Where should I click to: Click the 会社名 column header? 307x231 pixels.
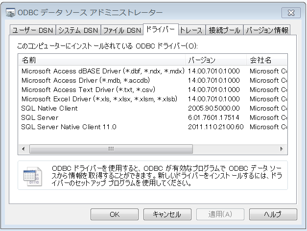tap(267, 60)
